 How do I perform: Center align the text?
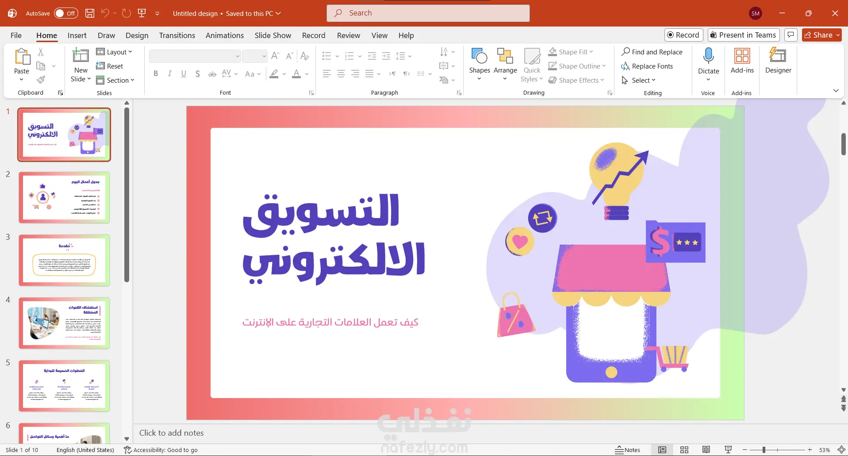coord(341,74)
